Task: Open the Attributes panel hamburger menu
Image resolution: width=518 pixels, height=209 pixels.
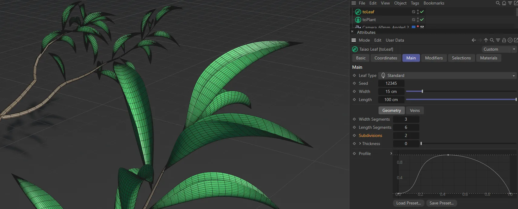Action: tap(353, 40)
